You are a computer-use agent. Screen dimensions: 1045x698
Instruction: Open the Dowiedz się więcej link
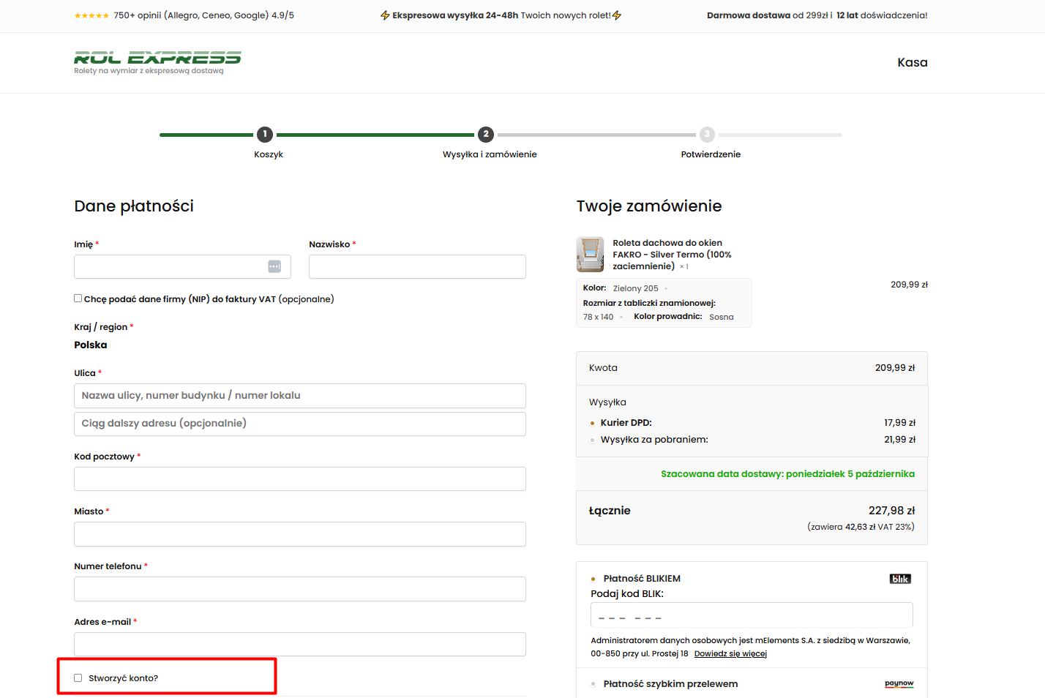(730, 654)
